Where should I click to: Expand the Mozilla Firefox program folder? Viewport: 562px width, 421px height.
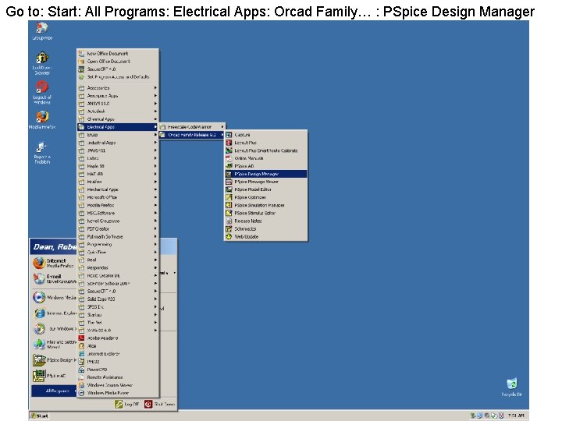pyautogui.click(x=118, y=205)
